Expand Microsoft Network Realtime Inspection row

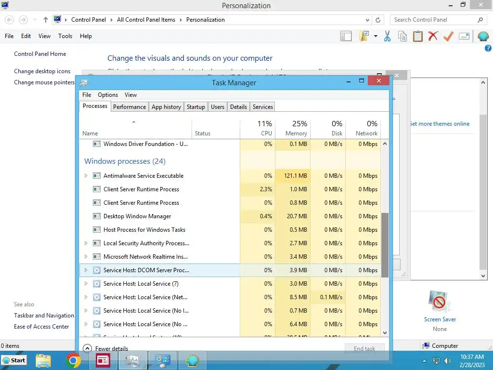86,257
